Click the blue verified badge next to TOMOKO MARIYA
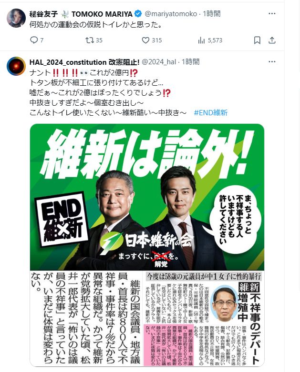This screenshot has height=372, width=300. [x=138, y=14]
